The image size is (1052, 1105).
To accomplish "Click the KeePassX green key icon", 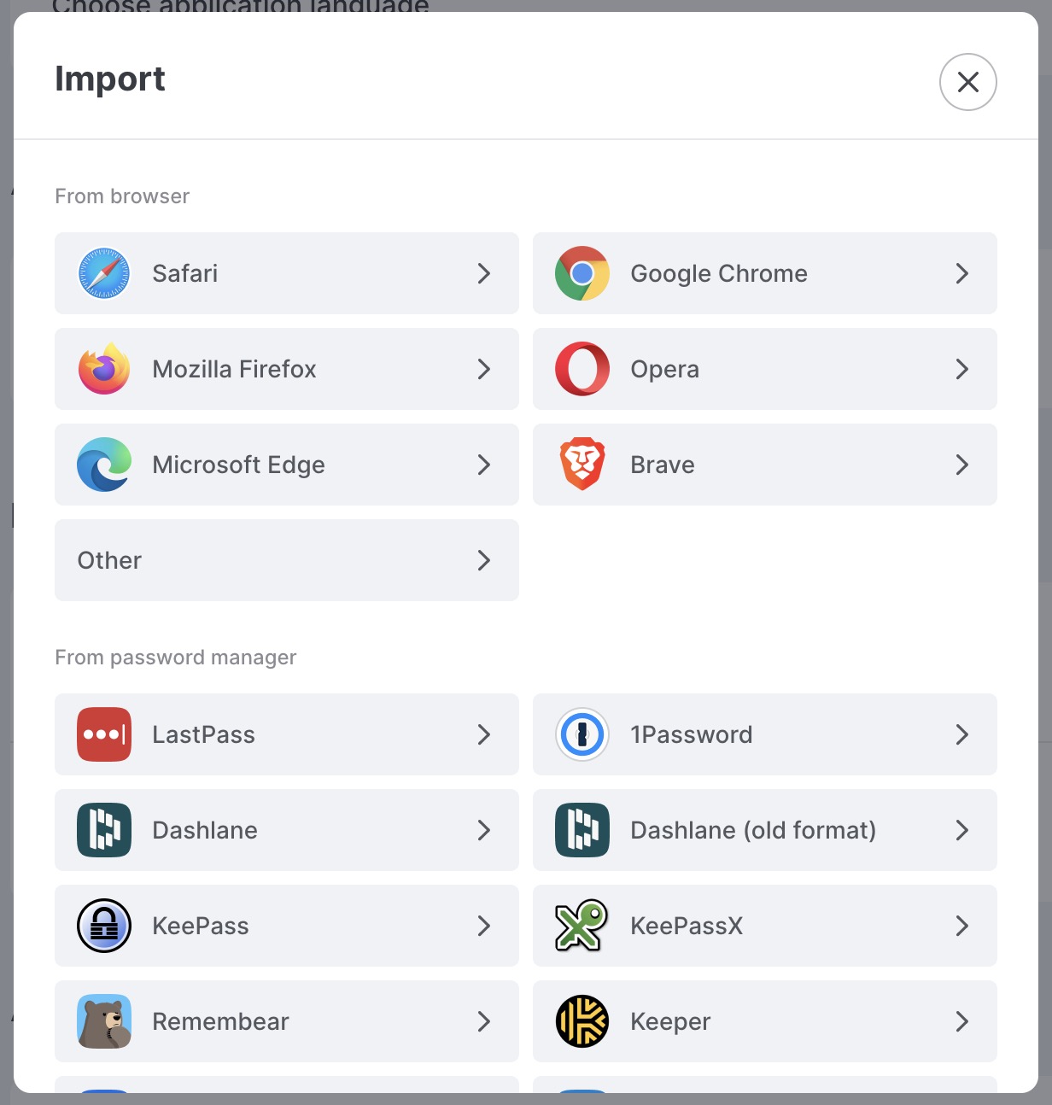I will coord(582,926).
